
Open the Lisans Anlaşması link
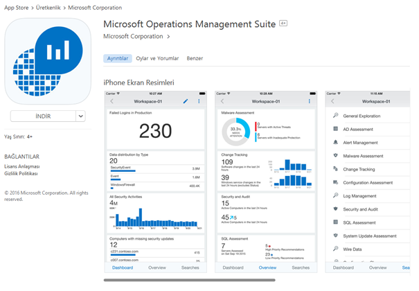pyautogui.click(x=22, y=166)
